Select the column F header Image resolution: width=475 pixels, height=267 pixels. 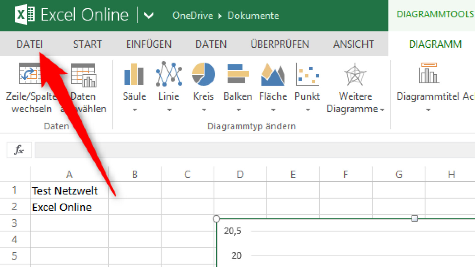[x=346, y=174]
